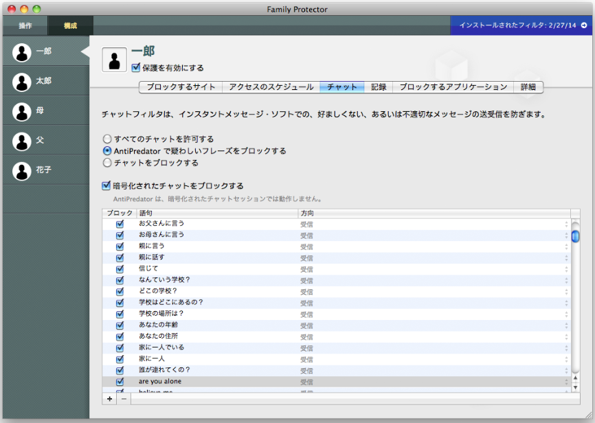595x423 pixels.
Task: Click the 一郎 user name heading
Action: coord(143,52)
